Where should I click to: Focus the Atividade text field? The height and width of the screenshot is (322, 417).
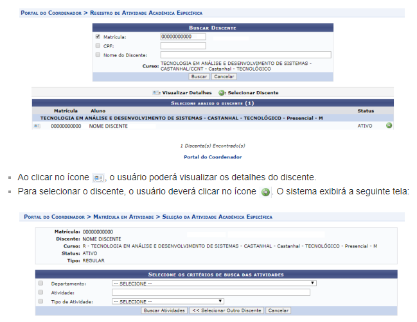[x=210, y=292]
